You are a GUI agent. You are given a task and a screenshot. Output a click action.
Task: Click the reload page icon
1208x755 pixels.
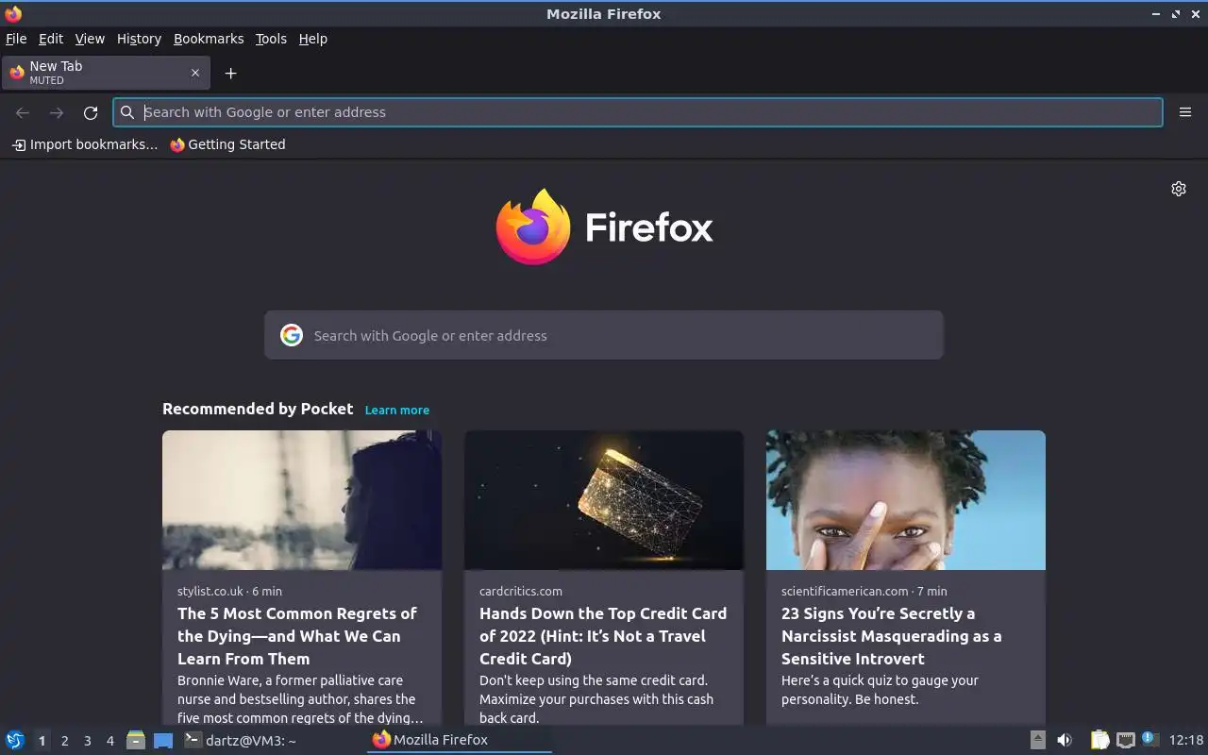[91, 112]
